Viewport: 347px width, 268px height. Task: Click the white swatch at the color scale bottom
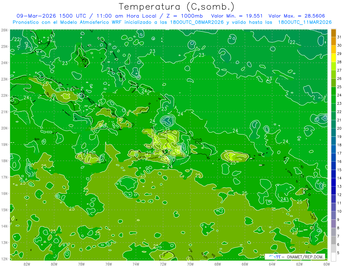coord(333,257)
